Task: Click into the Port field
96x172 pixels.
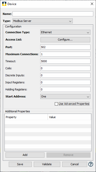Action: tap(65, 47)
